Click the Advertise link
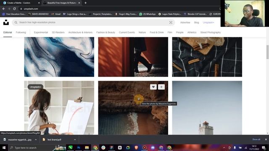 [x=185, y=22]
